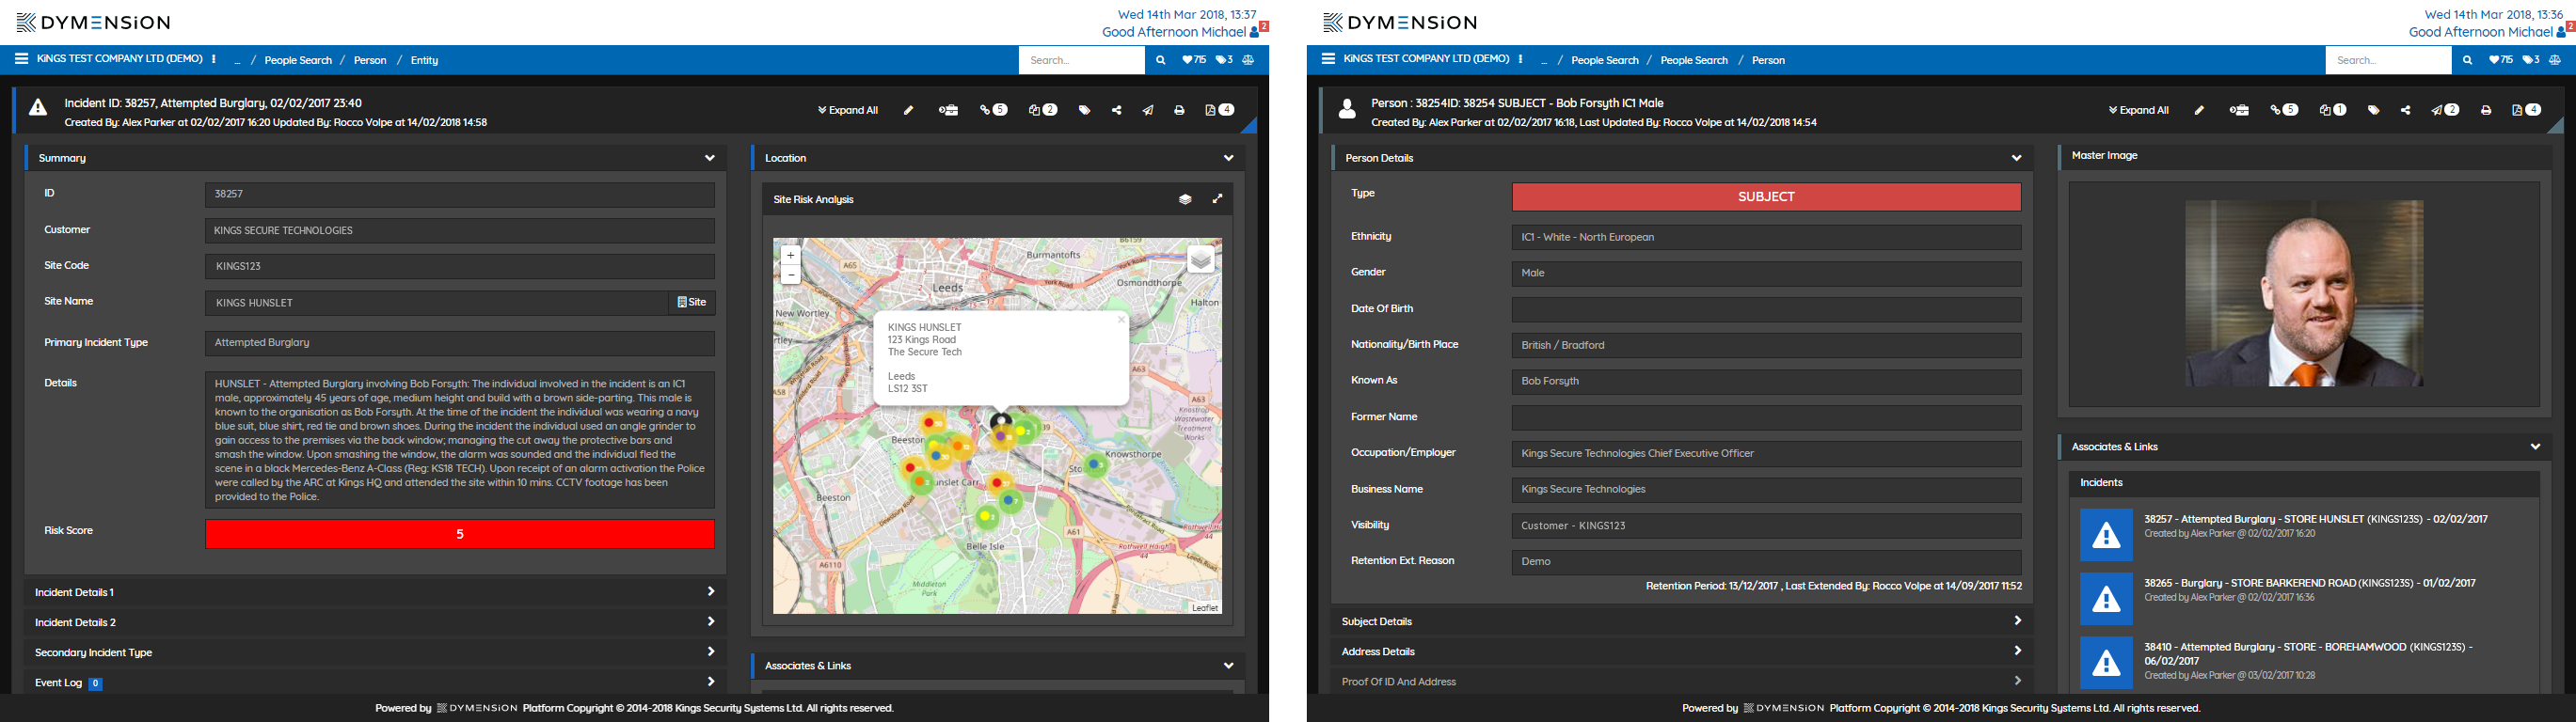
Task: Open hamburger menu in Incident window
Action: click(21, 59)
